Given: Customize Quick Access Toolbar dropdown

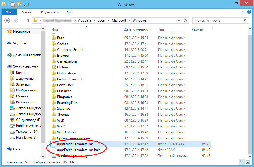Looking at the screenshot, I should 24,4.
